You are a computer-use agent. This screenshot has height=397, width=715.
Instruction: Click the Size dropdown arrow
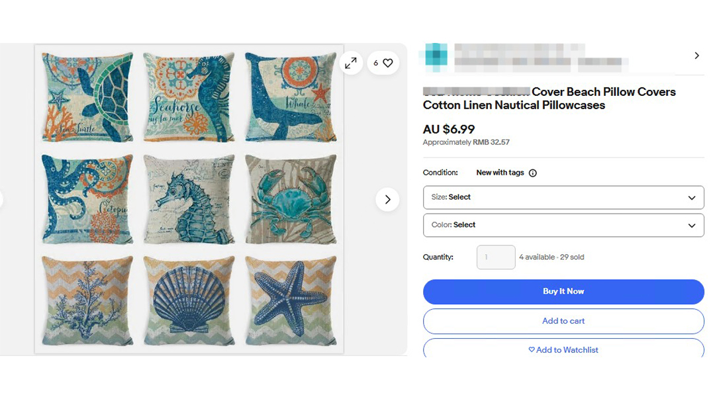[x=691, y=198]
